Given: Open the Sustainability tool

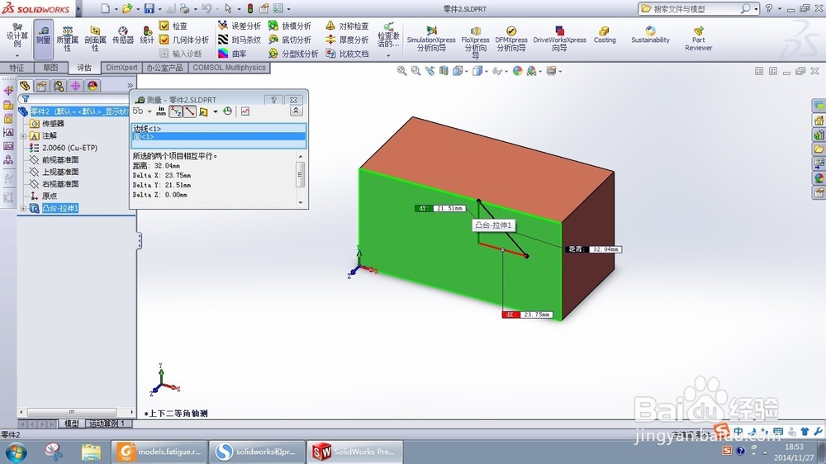Looking at the screenshot, I should (650, 36).
